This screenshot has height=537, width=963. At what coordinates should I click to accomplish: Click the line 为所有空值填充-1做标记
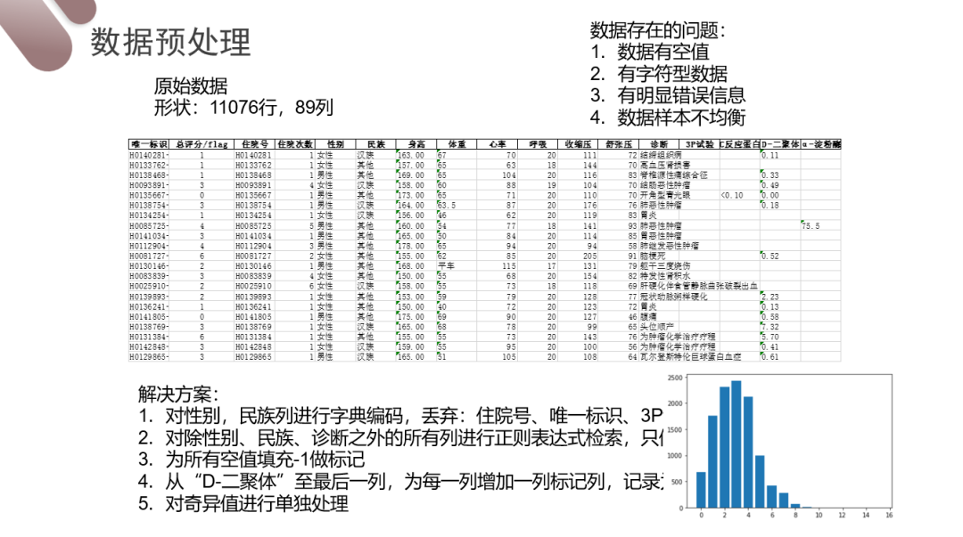click(265, 459)
